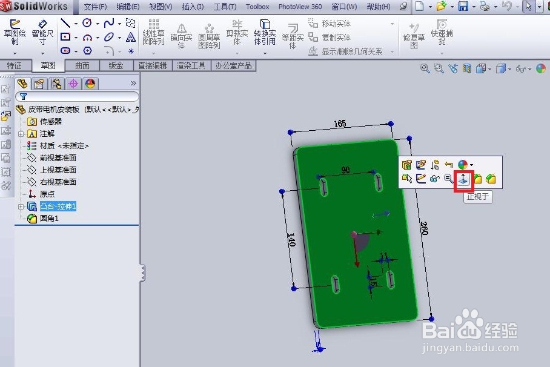Pick the Spline sketch tool
Viewport: 550px width, 367px height.
tap(109, 23)
